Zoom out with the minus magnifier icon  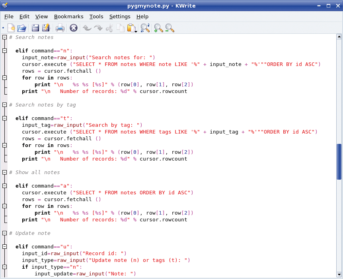170,28
